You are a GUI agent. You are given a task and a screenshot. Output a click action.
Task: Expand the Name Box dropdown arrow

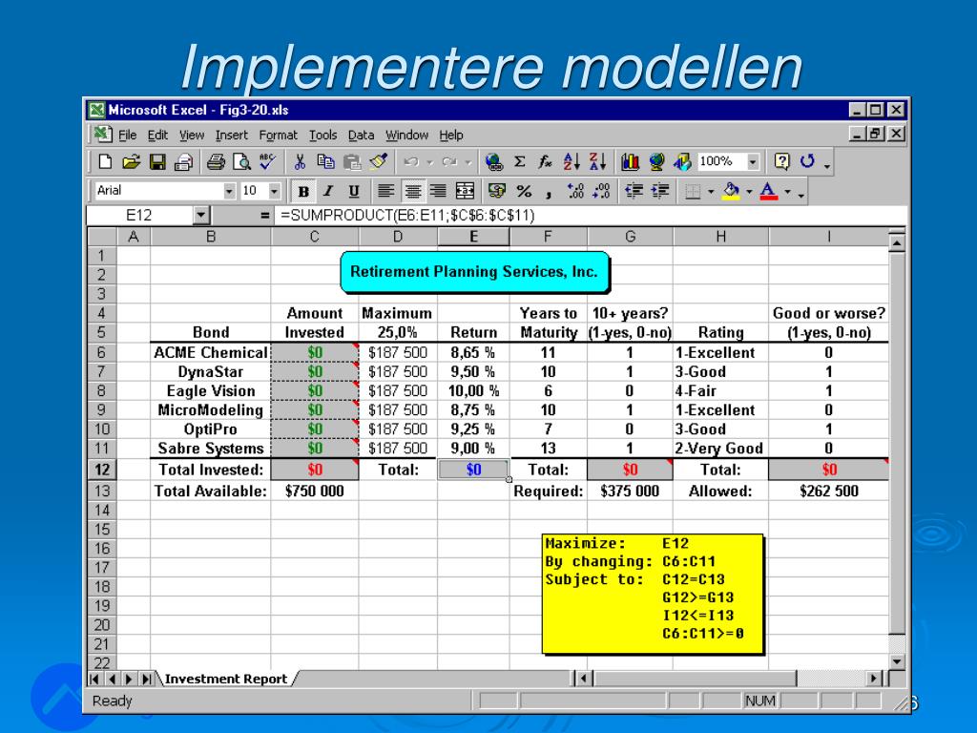pyautogui.click(x=200, y=216)
